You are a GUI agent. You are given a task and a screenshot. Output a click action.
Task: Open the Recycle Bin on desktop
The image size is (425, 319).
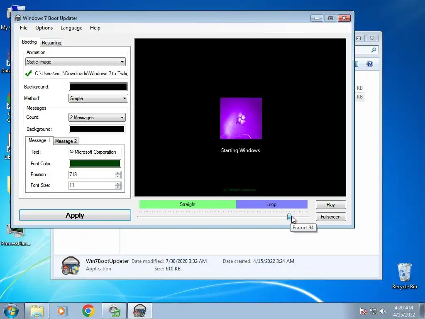(x=404, y=276)
